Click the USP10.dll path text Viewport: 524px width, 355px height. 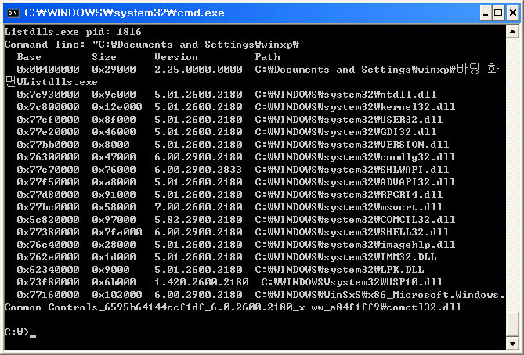[352, 282]
